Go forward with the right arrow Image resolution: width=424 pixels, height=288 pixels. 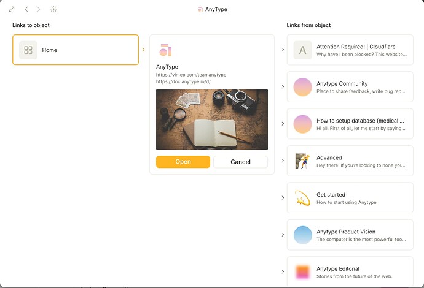point(38,9)
